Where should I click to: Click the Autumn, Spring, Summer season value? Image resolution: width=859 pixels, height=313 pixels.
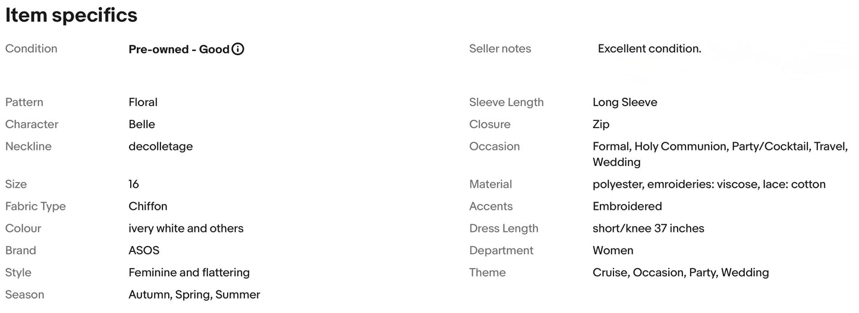click(x=194, y=295)
